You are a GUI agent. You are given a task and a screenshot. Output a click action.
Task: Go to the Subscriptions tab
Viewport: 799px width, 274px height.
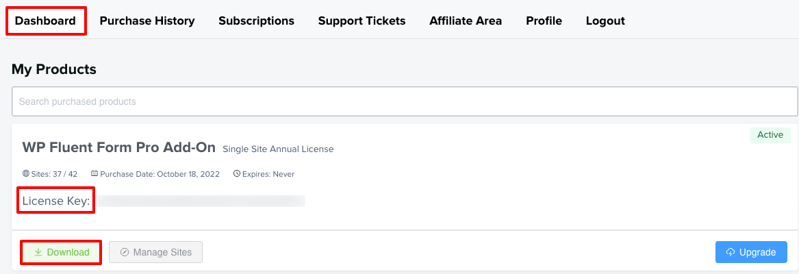[x=256, y=21]
